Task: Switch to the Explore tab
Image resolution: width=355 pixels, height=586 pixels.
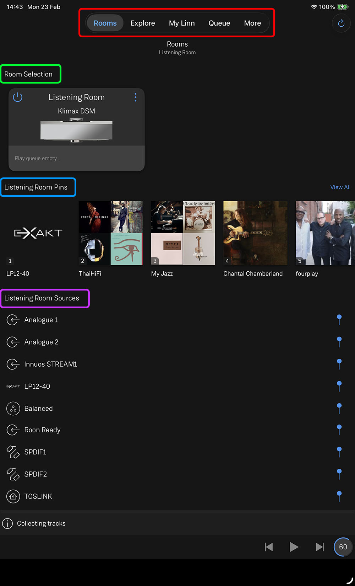Action: point(142,23)
